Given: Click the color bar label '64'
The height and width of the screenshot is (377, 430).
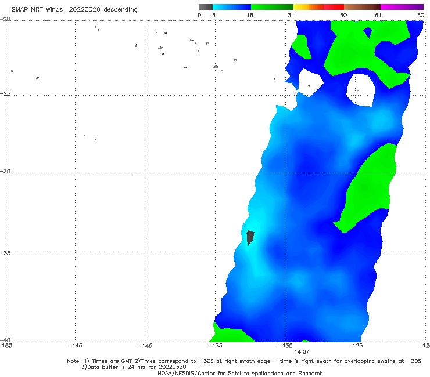Looking at the screenshot, I should [x=378, y=15].
